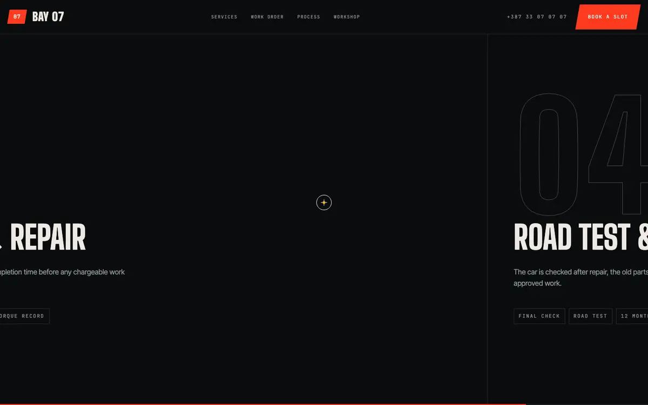Image resolution: width=648 pixels, height=405 pixels.
Task: Call the +387 33 07 07 07 number
Action: click(x=537, y=17)
